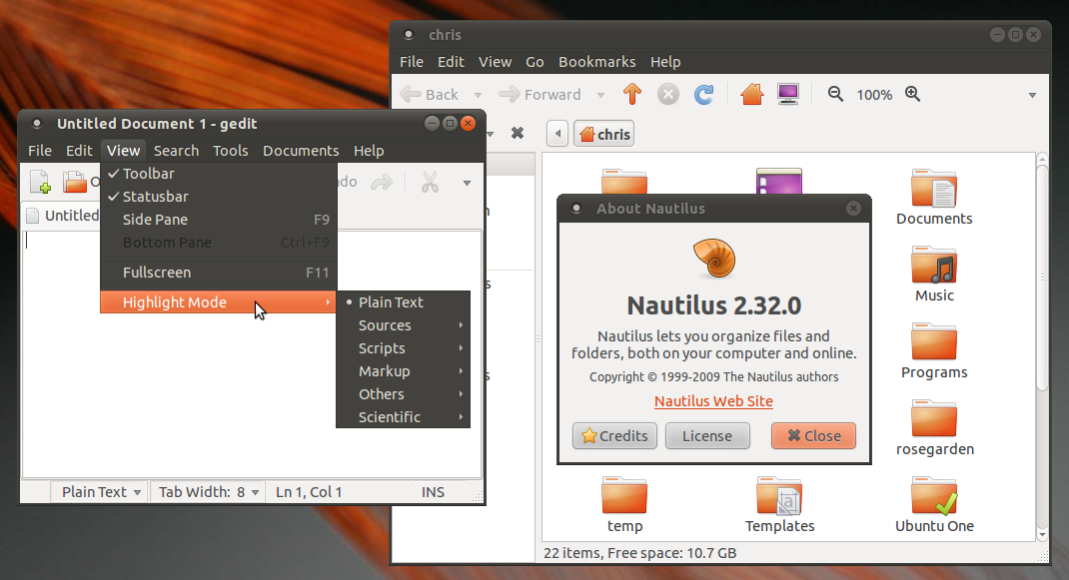
Task: Toggle Side Pane in View menu
Action: click(218, 220)
